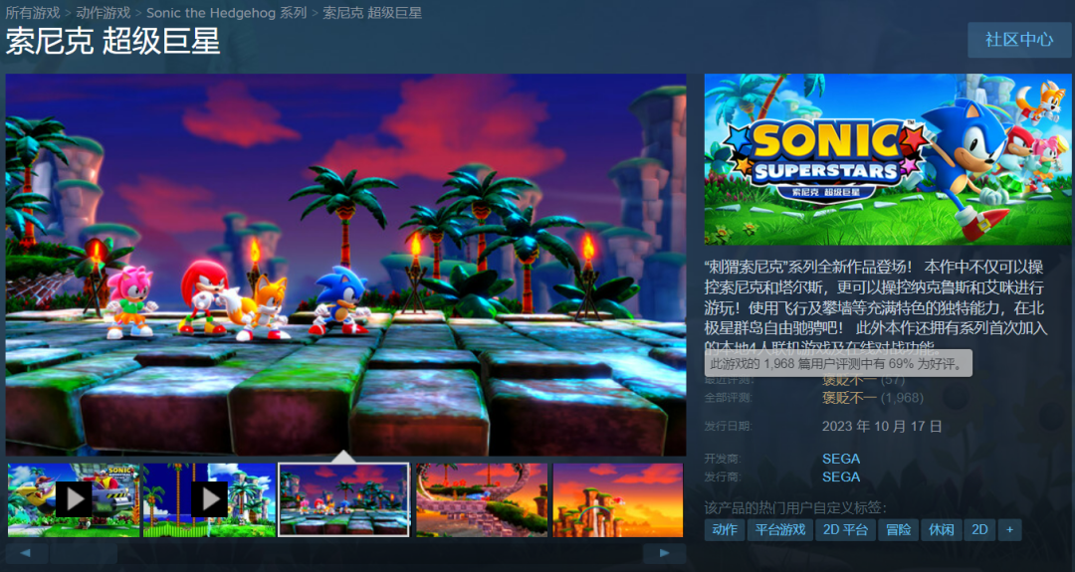
Task: Open the developer SEGA link
Action: [x=841, y=459]
